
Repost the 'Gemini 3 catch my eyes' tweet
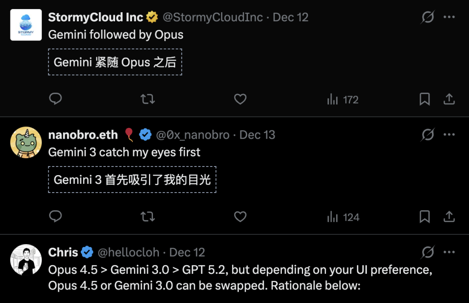pos(148,217)
